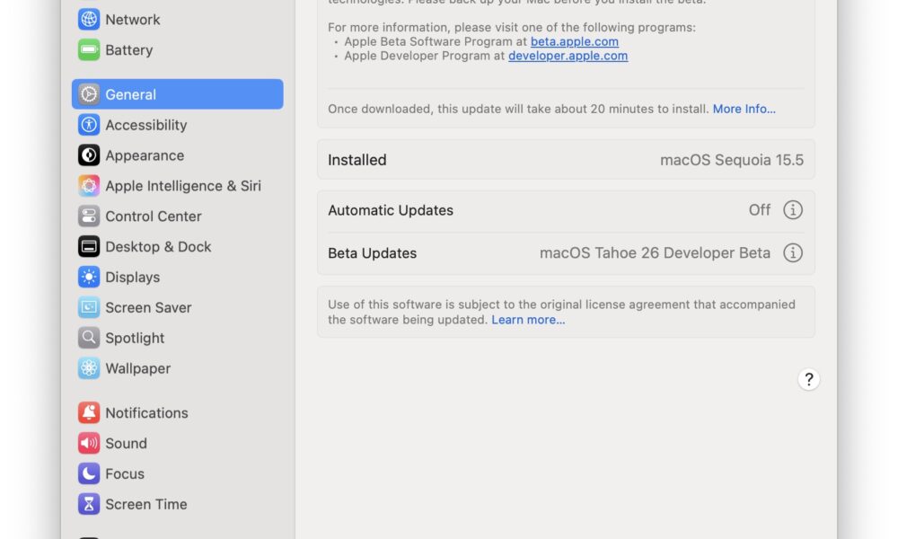898x539 pixels.
Task: Click the Apple Intelligence & Siri icon
Action: coord(89,186)
